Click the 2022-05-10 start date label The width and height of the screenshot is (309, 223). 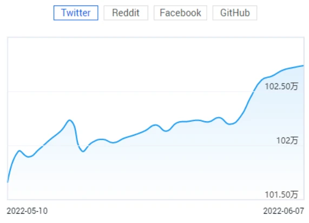27,211
